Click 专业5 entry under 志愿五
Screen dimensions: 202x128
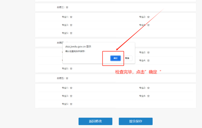tap(67, 104)
